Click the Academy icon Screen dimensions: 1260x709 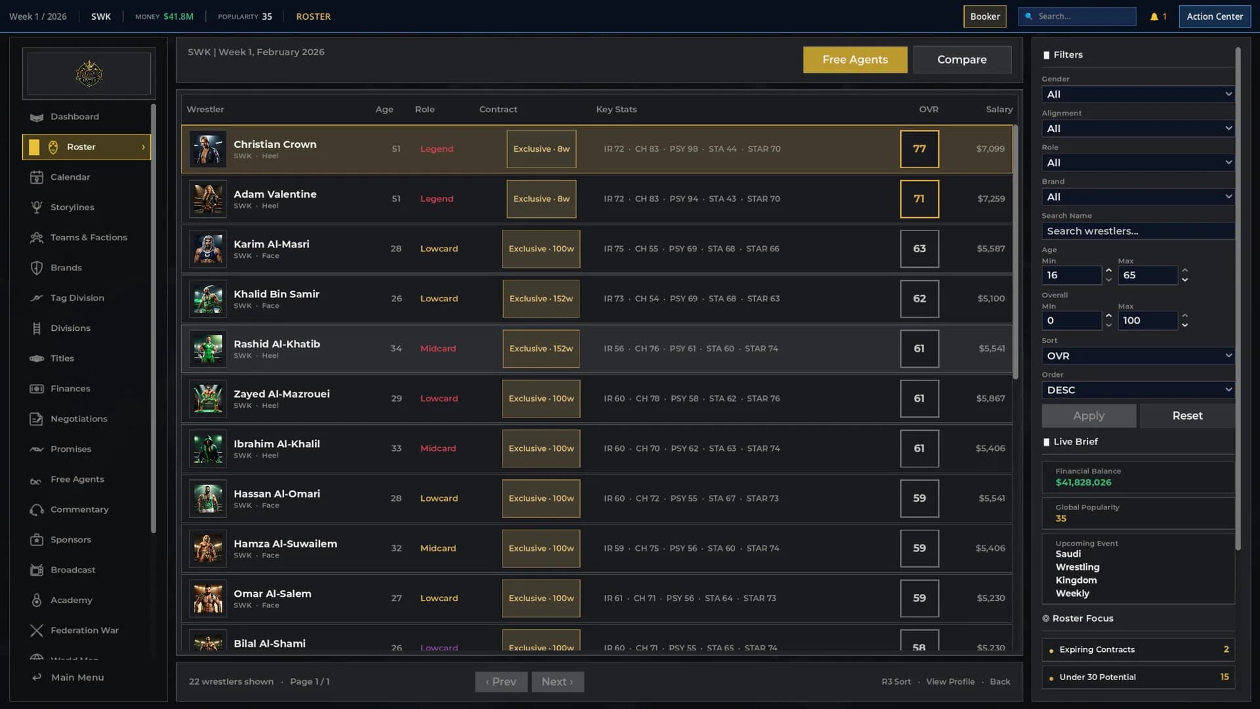tap(37, 600)
